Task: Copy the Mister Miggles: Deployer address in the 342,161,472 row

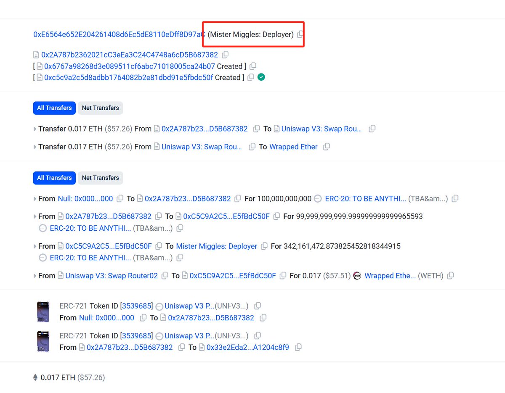Action: pos(264,246)
